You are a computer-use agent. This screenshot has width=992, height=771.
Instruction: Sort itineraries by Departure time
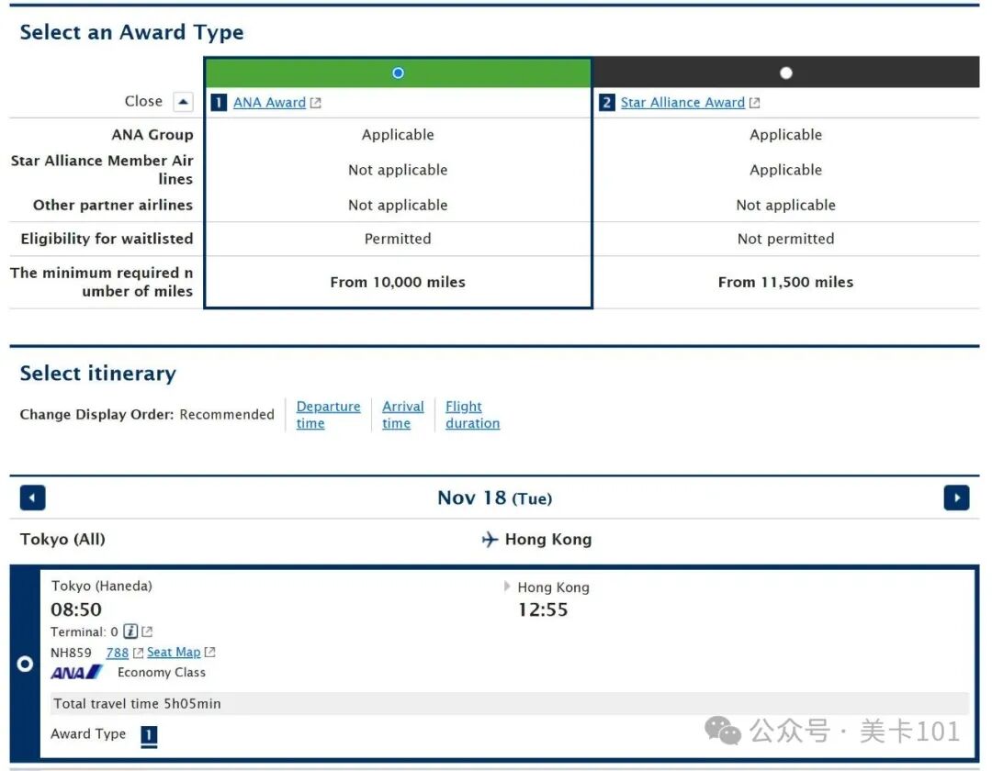tap(328, 415)
